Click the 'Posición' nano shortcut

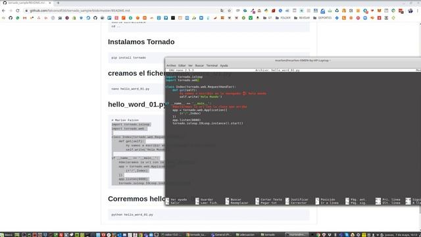point(326,199)
